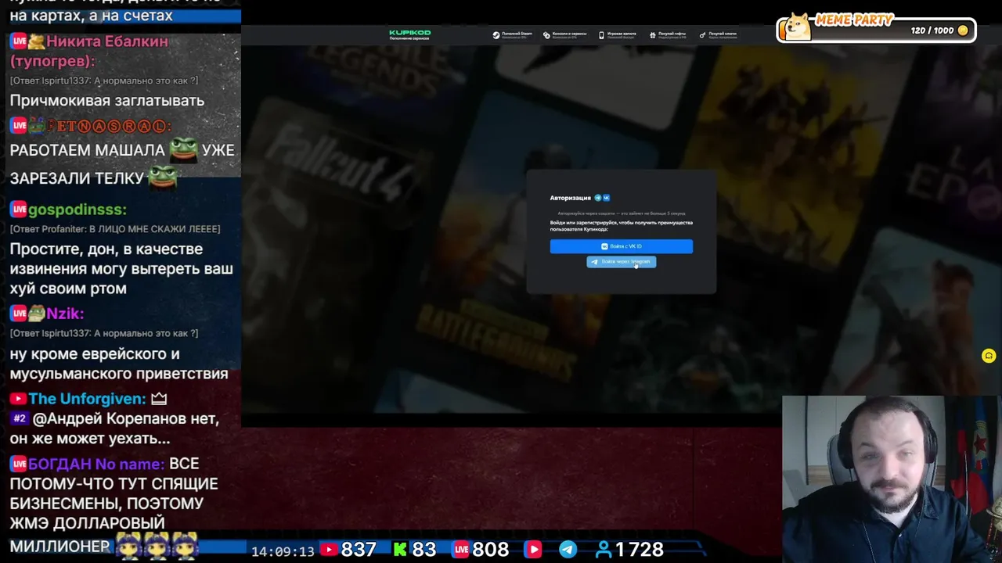1002x563 pixels.
Task: Click the Steam icon in the header
Action: click(x=496, y=35)
